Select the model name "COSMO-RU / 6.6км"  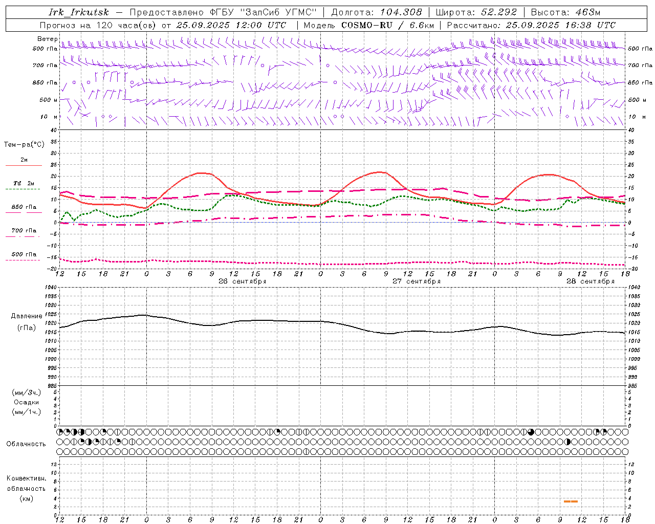[x=387, y=25]
